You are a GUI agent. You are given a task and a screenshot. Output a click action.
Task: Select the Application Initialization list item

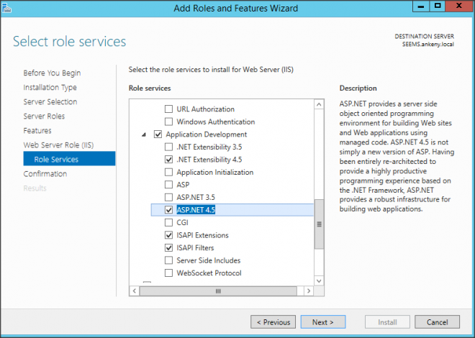tap(214, 173)
